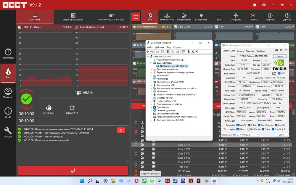Expand Процессоры node
This screenshot has height=185, width=296.
point(151,107)
